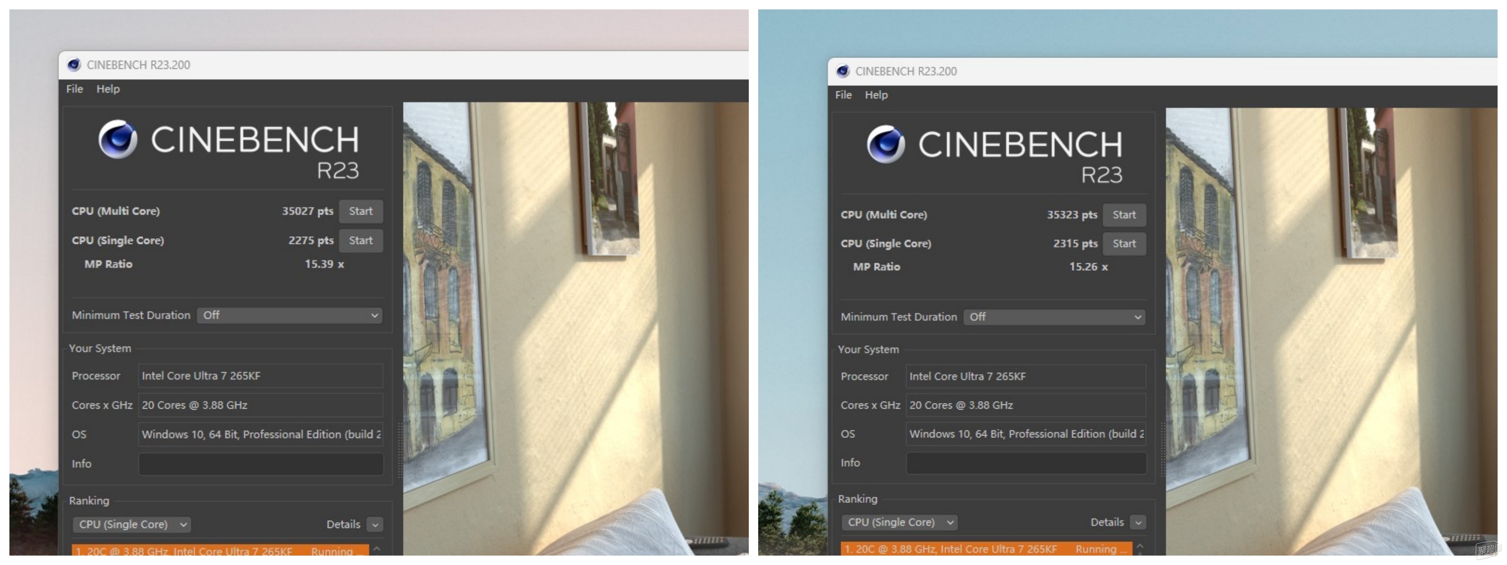Open File menu in left Cinebench window
Screen dimensions: 1507x565
coord(74,89)
